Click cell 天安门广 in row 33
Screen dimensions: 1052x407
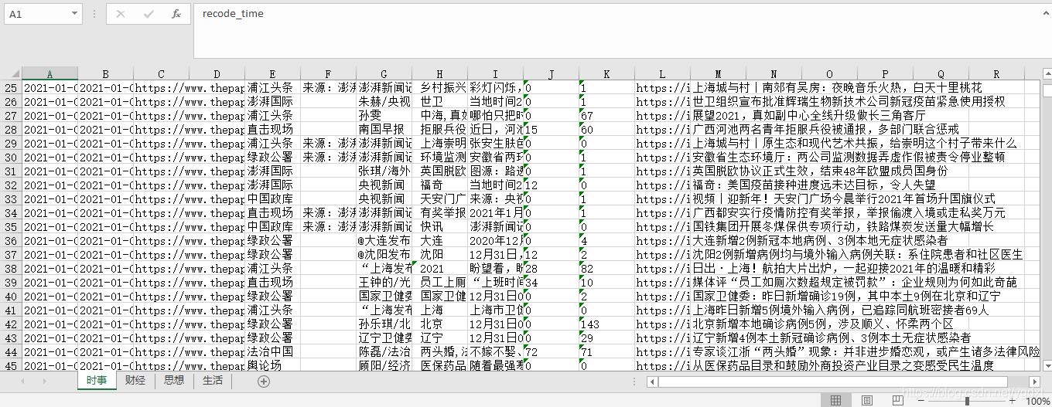[x=440, y=198]
